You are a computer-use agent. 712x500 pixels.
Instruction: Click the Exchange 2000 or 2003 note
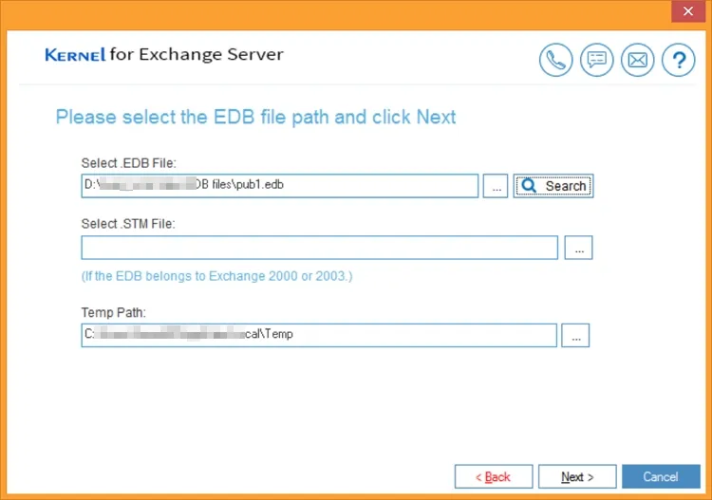pyautogui.click(x=217, y=276)
